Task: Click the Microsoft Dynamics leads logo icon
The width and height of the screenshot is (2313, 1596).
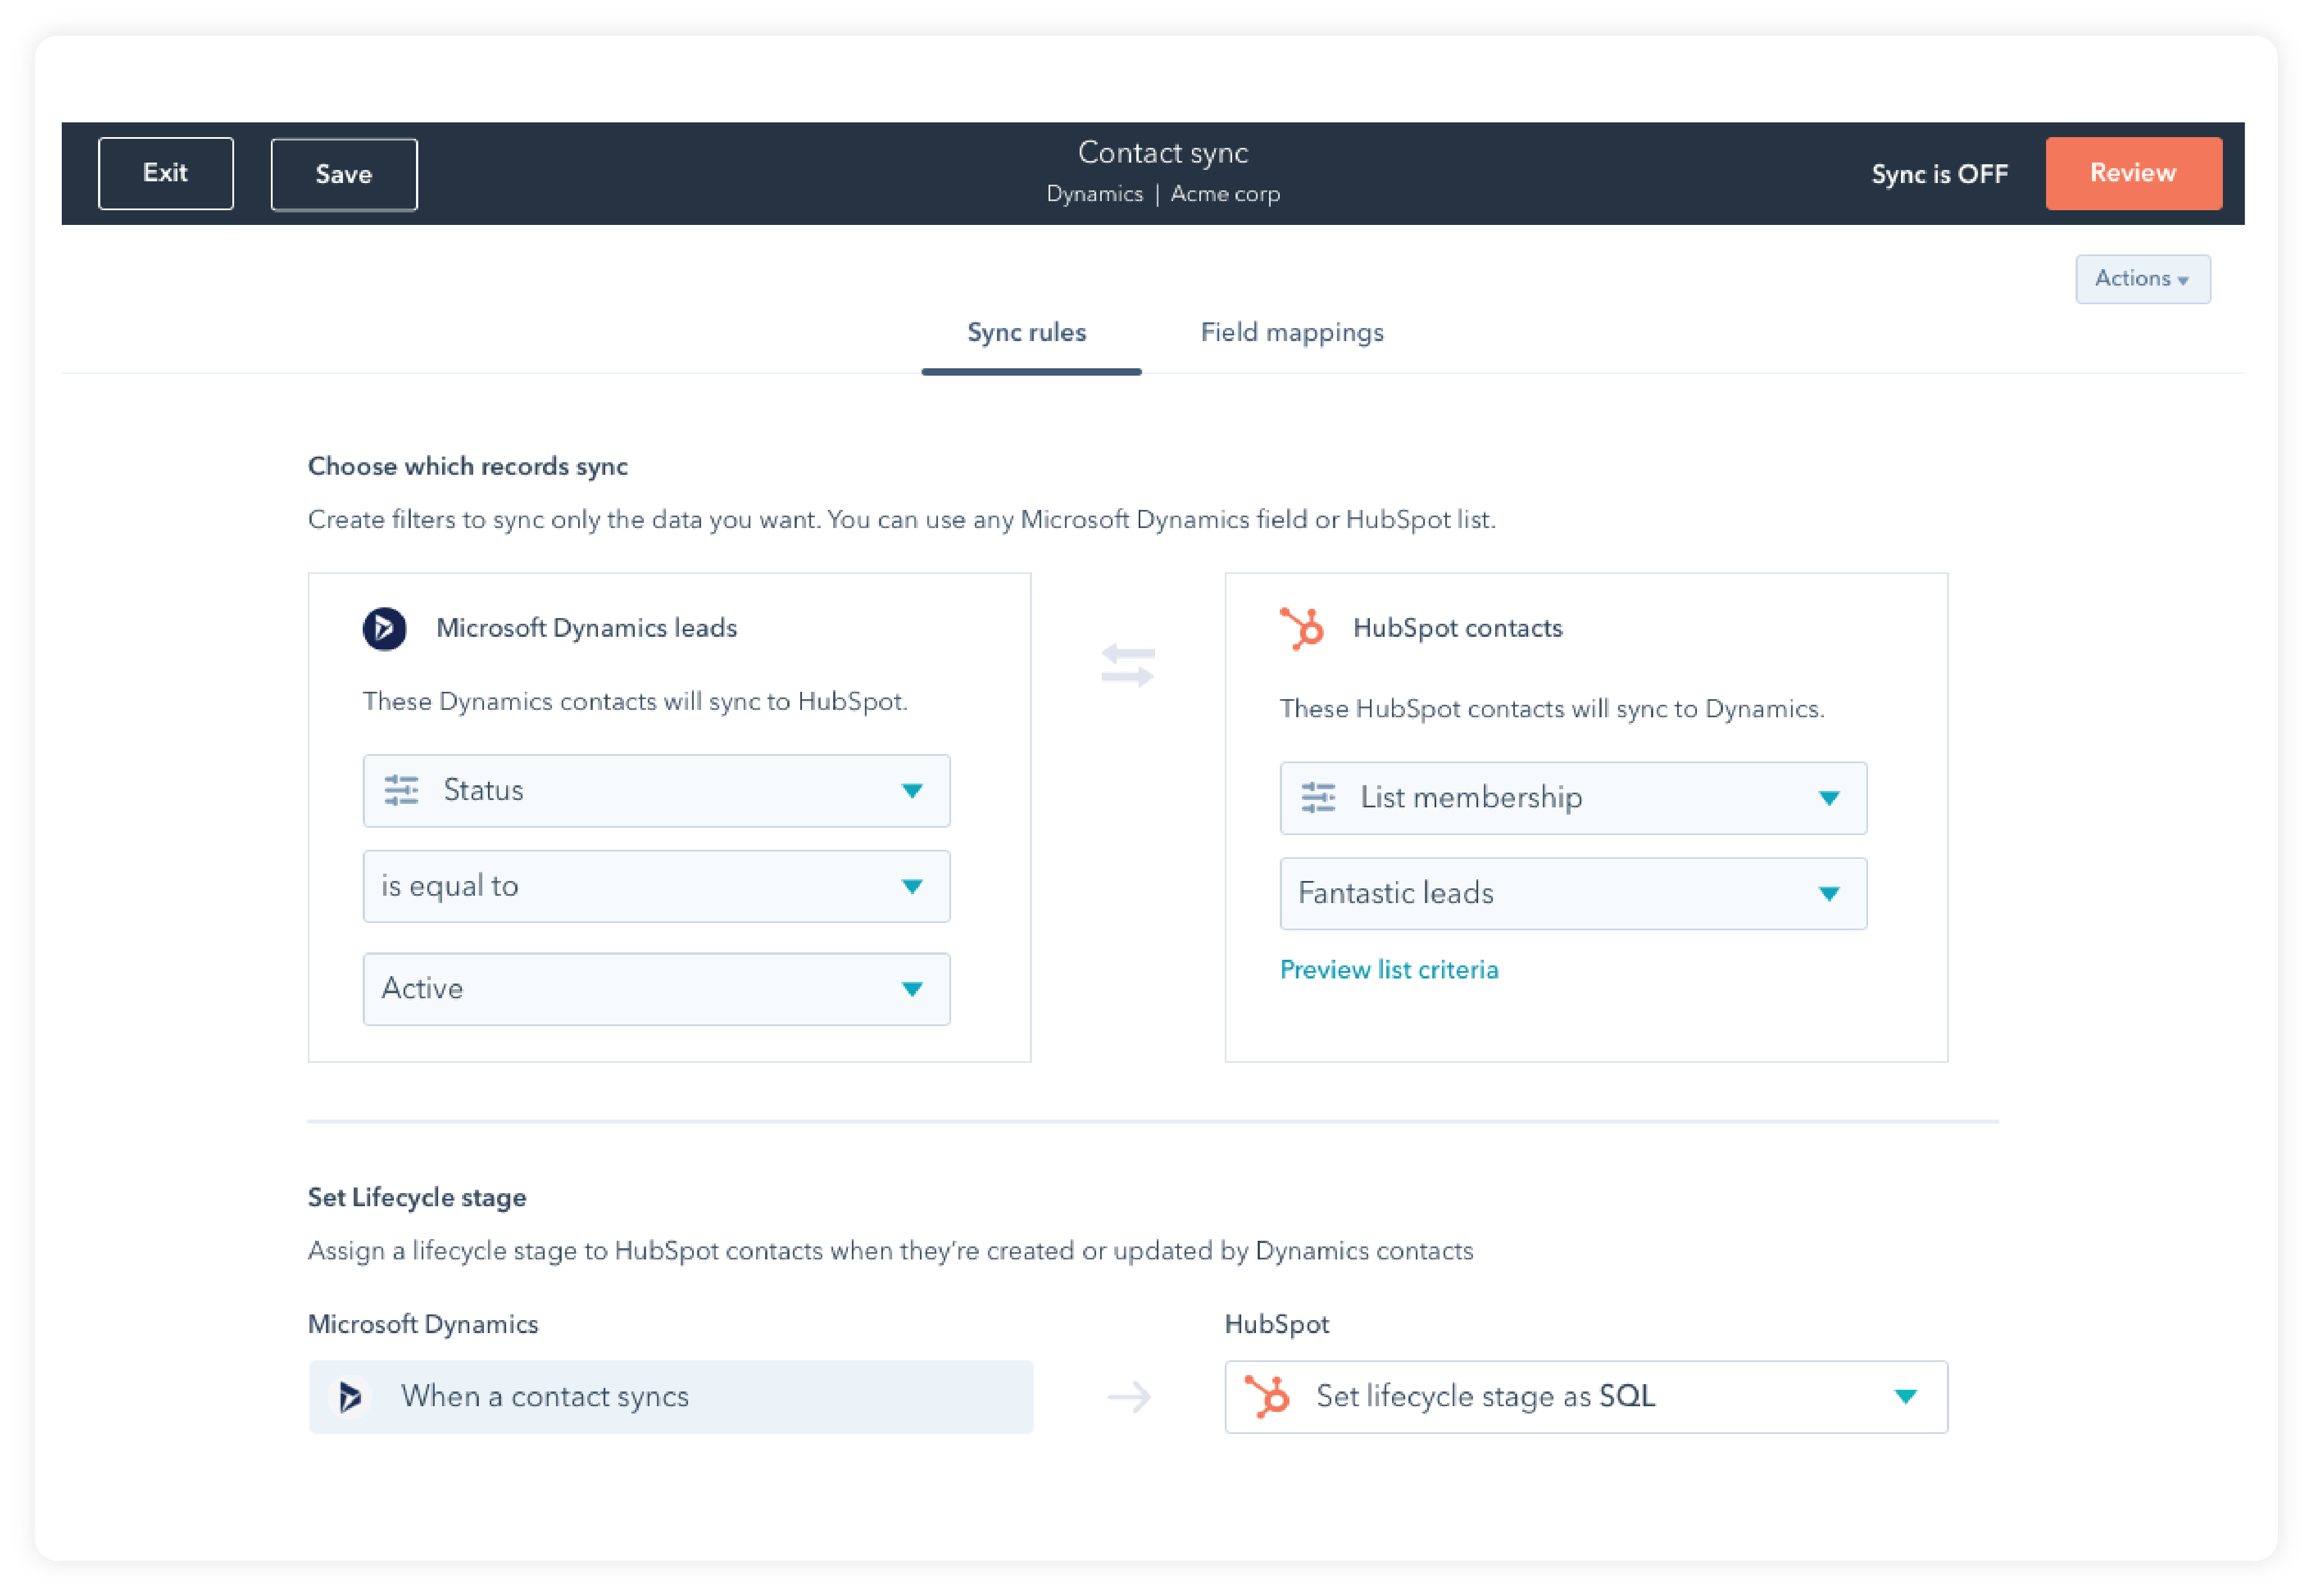Action: click(384, 629)
